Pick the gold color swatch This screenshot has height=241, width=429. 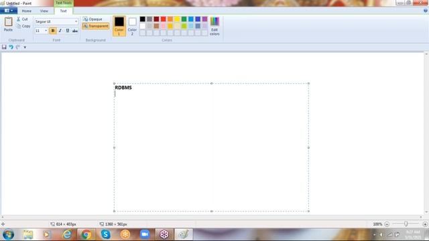170,26
